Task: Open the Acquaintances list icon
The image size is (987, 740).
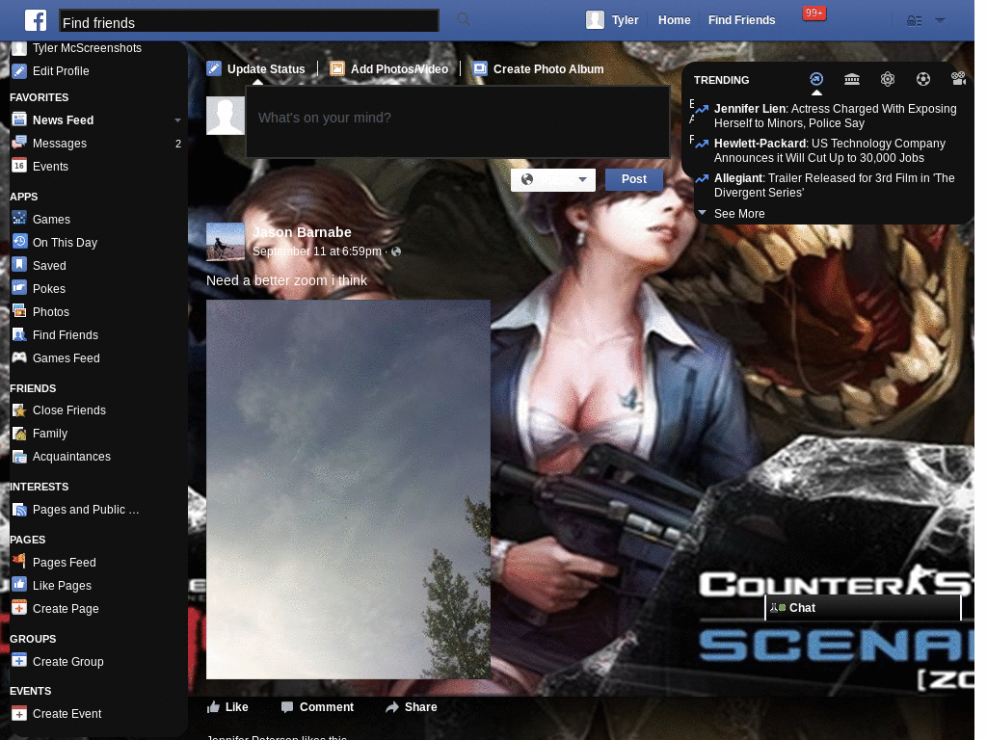Action: [19, 456]
